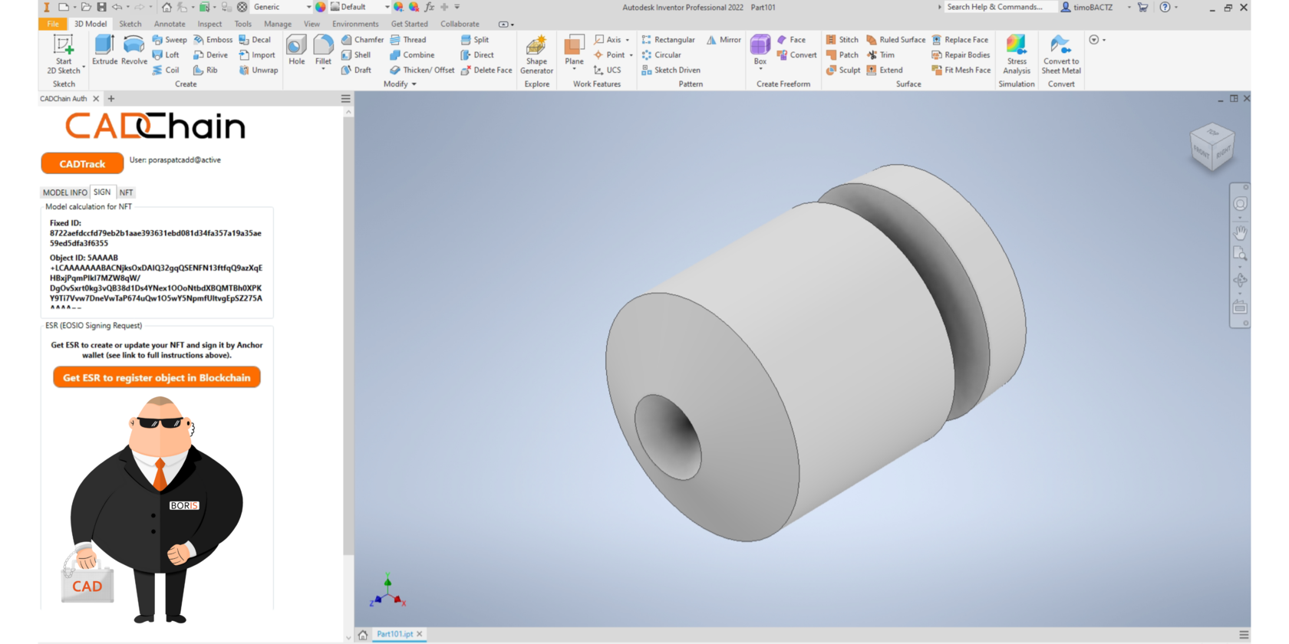Switch to the Inspect ribbon tab
The image size is (1289, 644).
click(209, 24)
